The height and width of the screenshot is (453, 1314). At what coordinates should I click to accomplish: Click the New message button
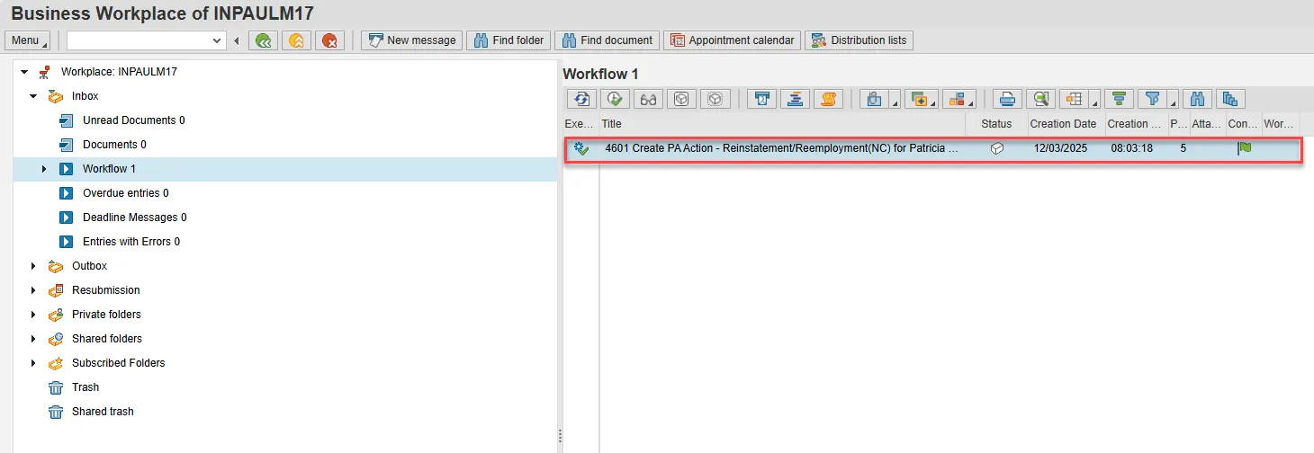[x=412, y=40]
